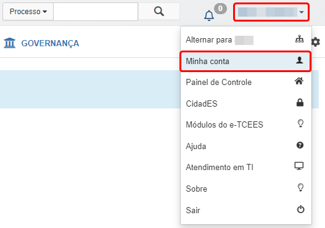Screen dimensions: 325x228
Task: Click the question mark help icon
Action: [300, 145]
